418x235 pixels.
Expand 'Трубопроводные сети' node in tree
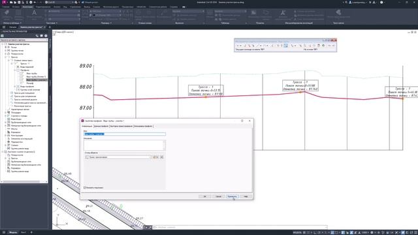(6, 122)
